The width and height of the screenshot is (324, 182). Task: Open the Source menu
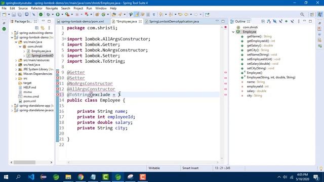pyautogui.click(x=23, y=8)
